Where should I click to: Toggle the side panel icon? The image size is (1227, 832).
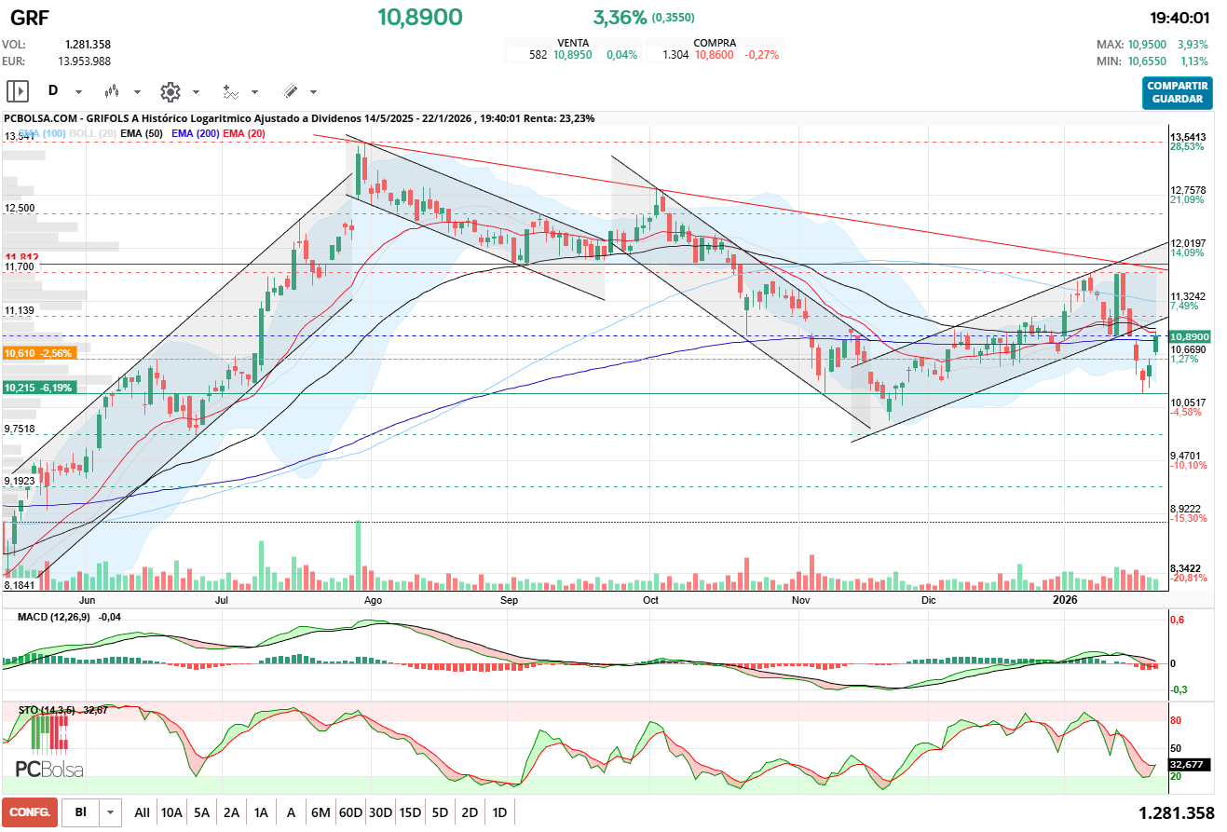coord(18,91)
